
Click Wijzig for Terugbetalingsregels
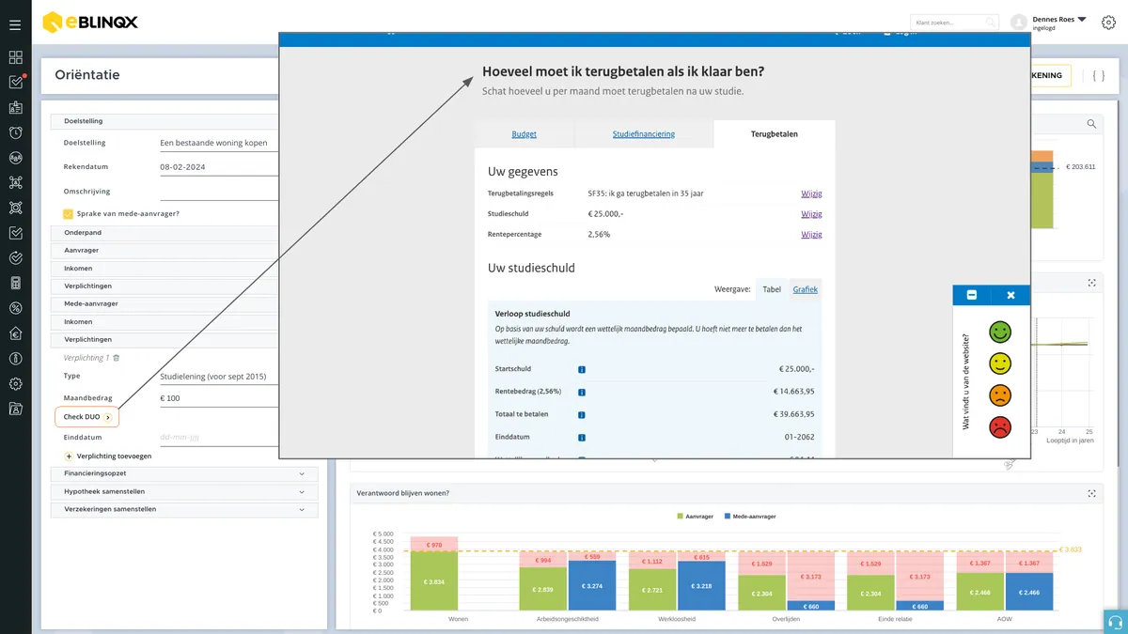tap(811, 193)
